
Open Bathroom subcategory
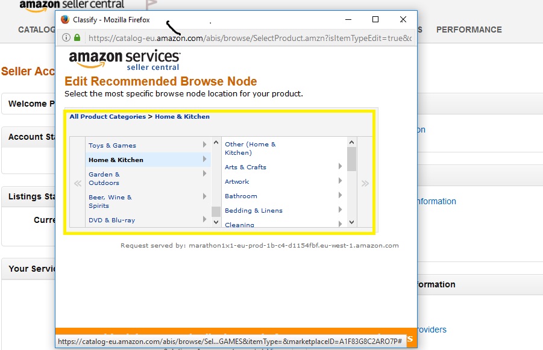click(x=240, y=196)
